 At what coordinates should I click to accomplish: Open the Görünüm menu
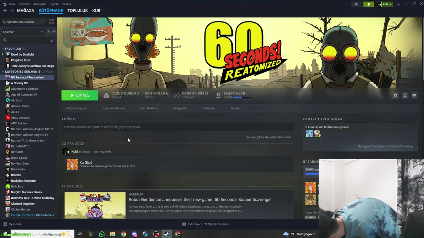[x=24, y=4]
